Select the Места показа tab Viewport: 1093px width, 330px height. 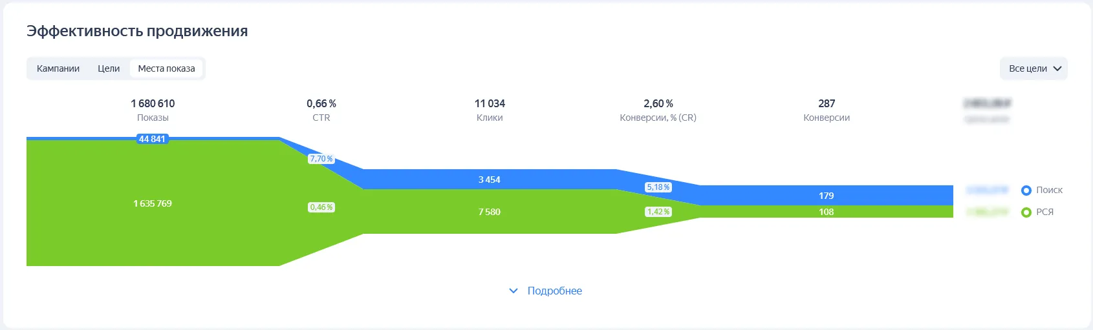coord(166,68)
